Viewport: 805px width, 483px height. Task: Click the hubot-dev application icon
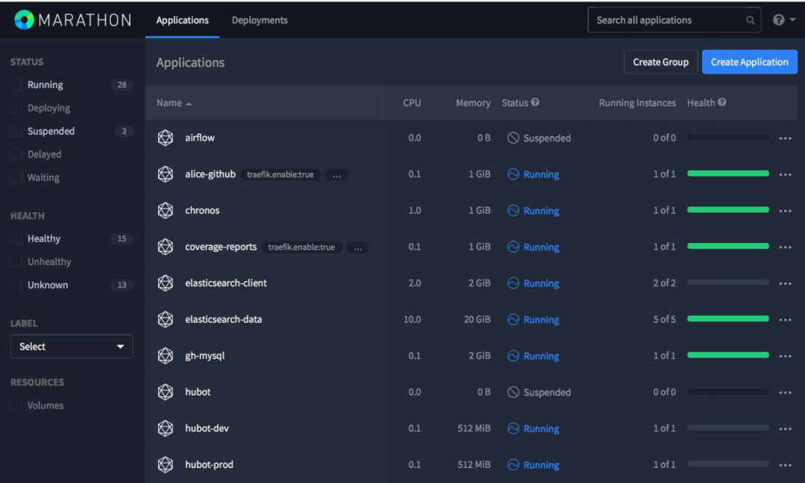click(x=165, y=428)
